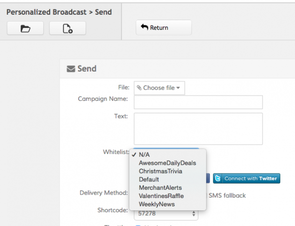The image size is (295, 226).
Task: Click the Shortcode dropdown stepper arrows
Action: pos(194,213)
